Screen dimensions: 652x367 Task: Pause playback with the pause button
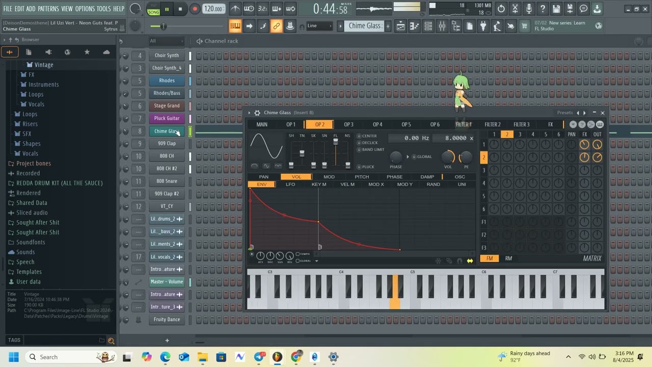[167, 9]
